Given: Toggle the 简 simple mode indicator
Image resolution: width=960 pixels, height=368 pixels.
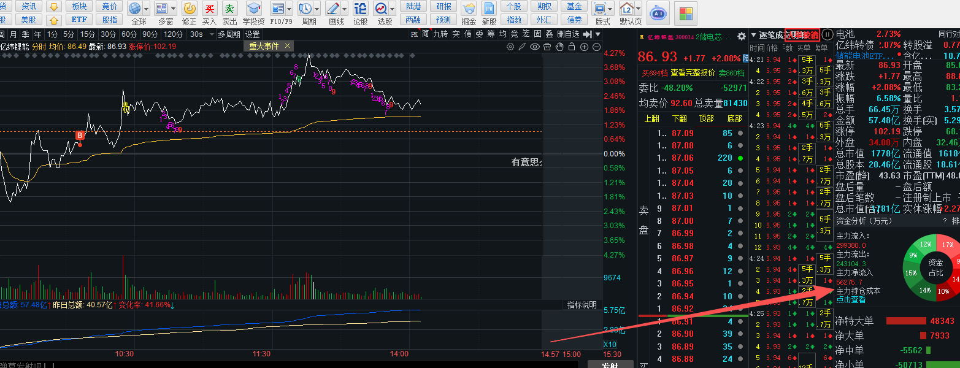Looking at the screenshot, I should pos(426,34).
